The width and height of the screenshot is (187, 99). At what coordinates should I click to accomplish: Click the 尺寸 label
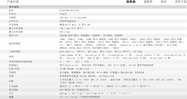click(11, 93)
